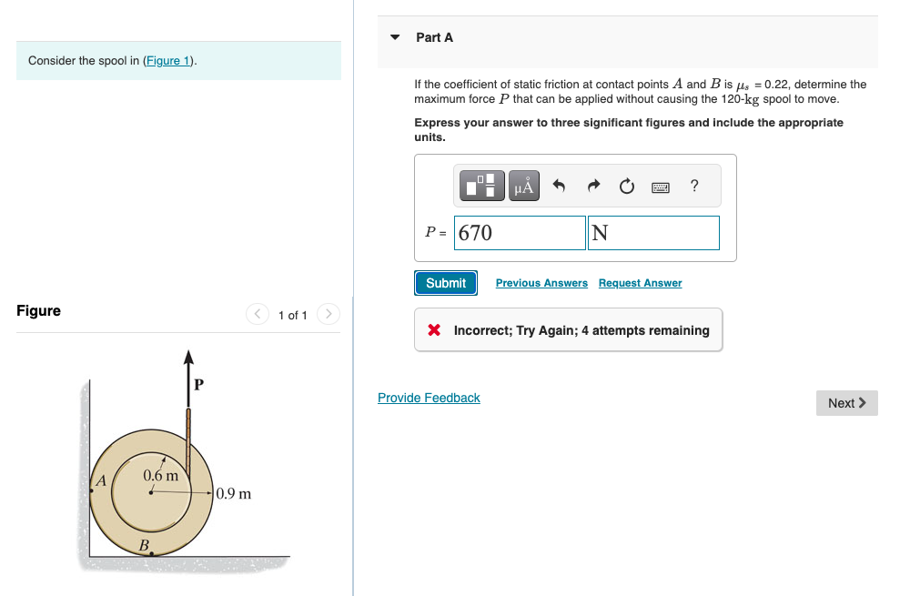Click the Next button
Screen dimensions: 920x596
pyautogui.click(x=845, y=402)
